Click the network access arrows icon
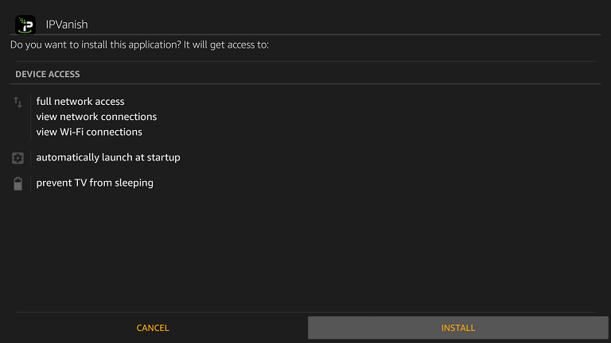This screenshot has height=343, width=611. 18,102
